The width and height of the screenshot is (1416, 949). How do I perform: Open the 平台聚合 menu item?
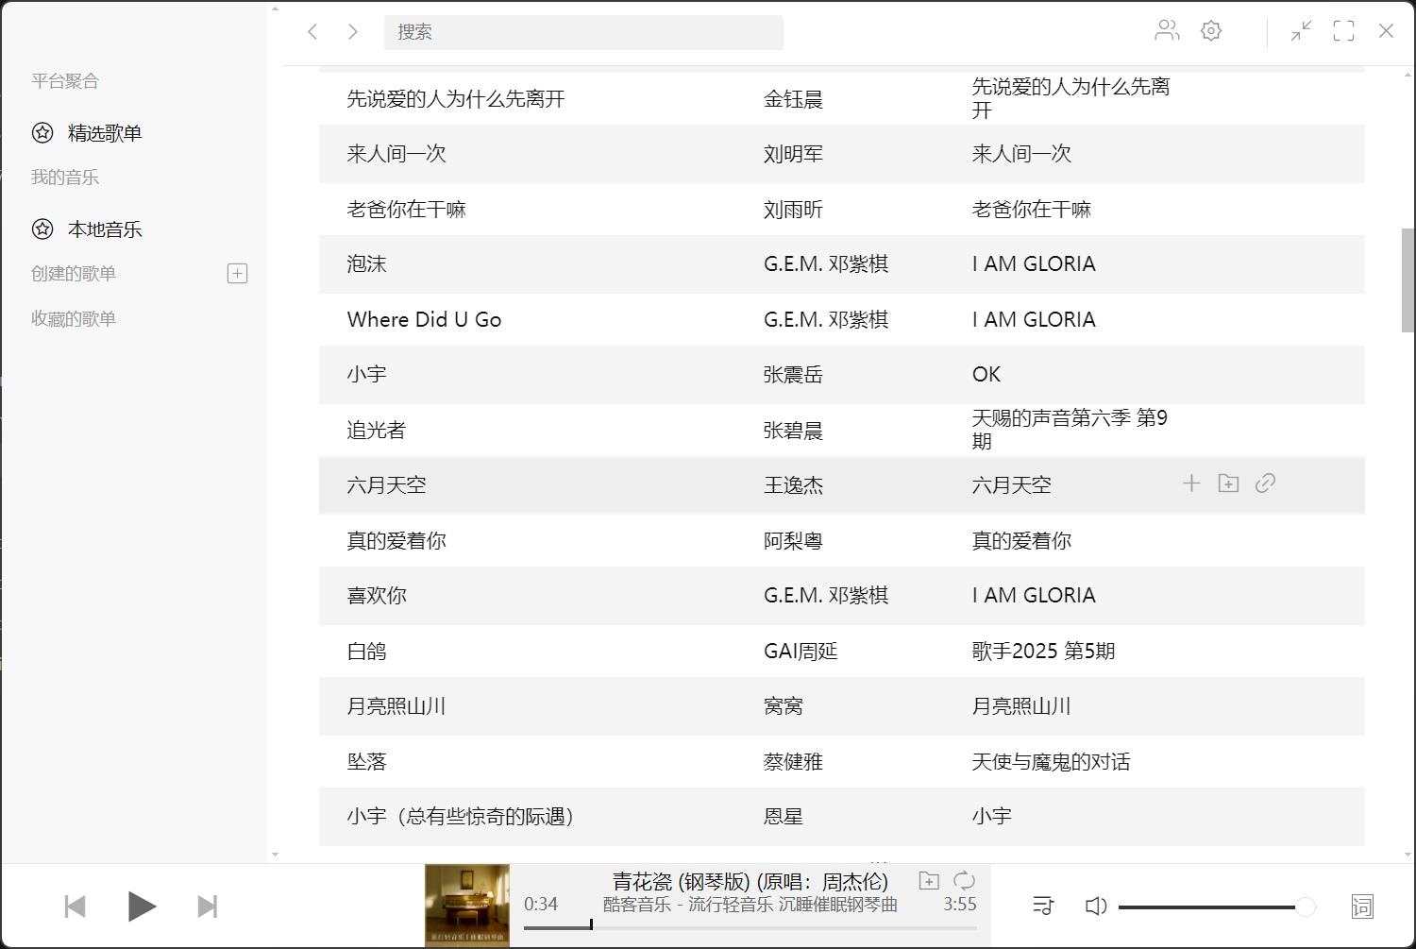[x=62, y=80]
